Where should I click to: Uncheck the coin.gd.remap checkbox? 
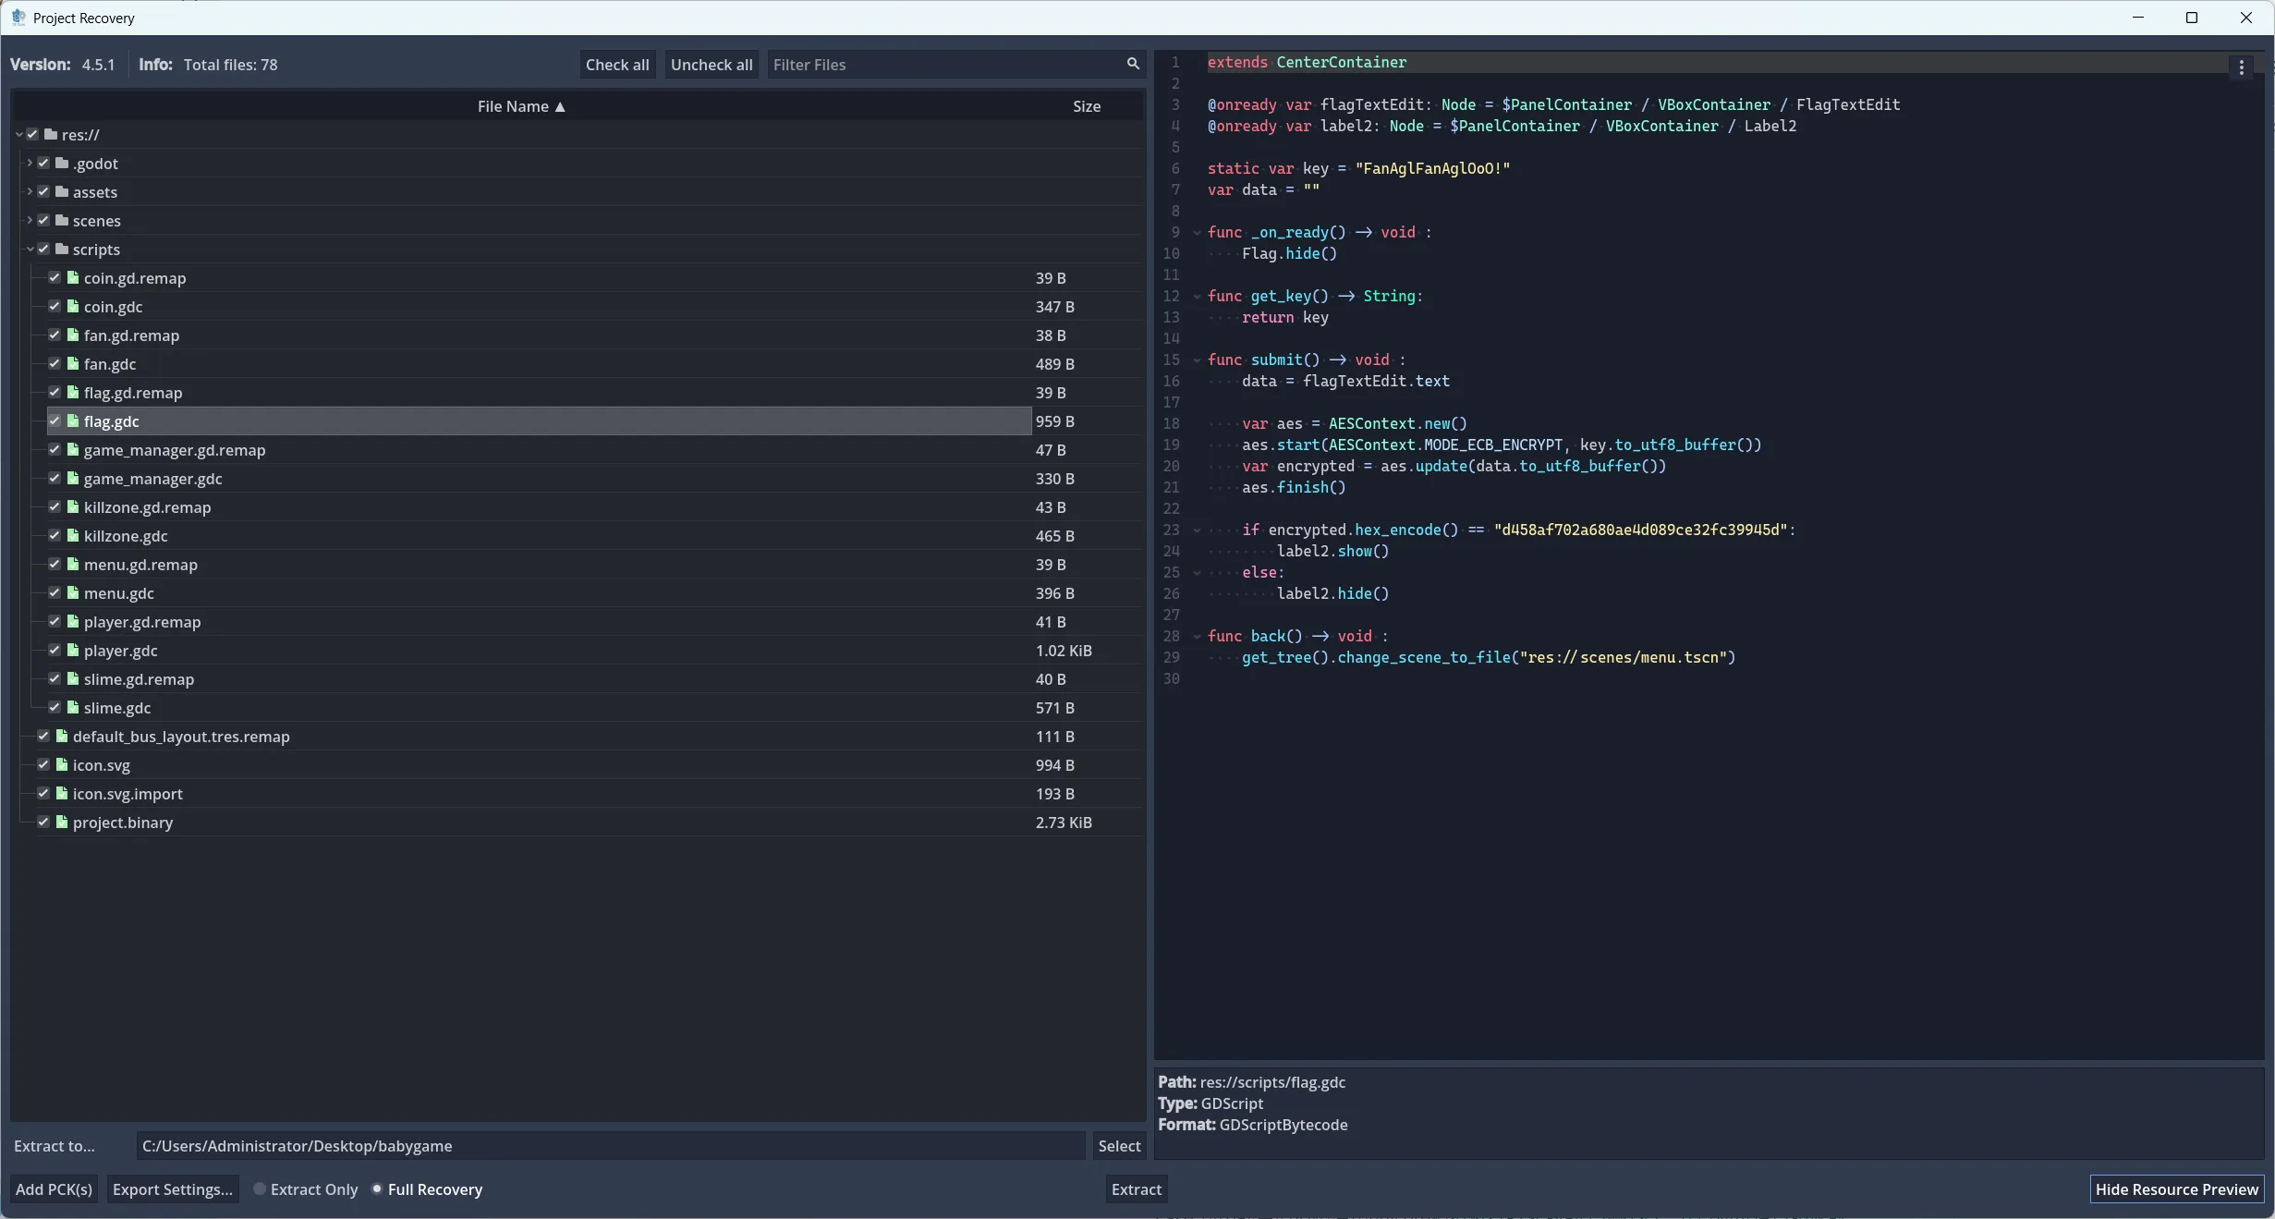(x=55, y=278)
